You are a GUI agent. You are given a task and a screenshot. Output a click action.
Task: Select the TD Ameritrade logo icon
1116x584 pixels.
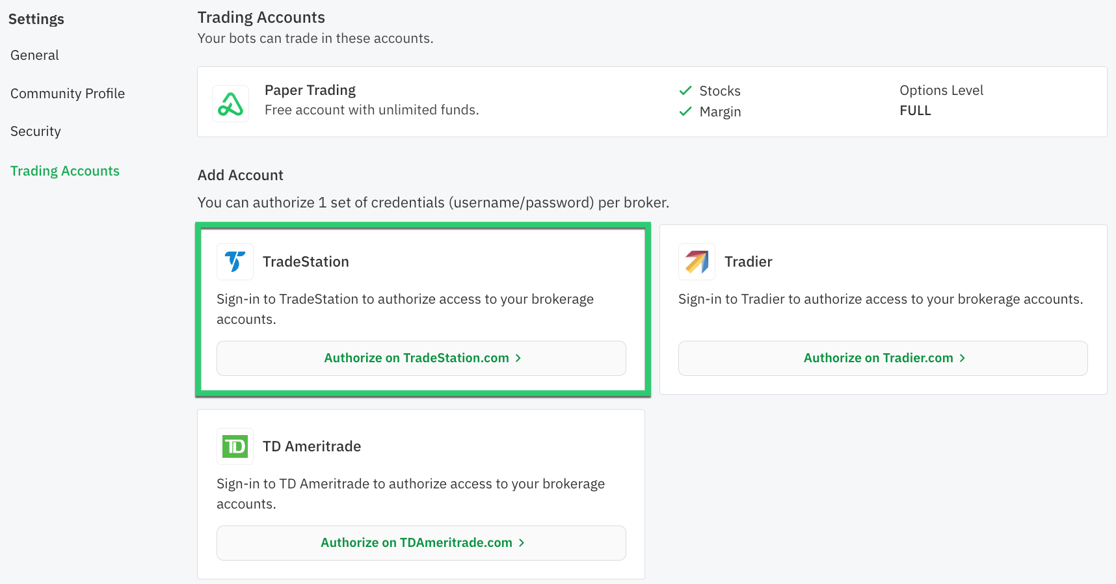coord(235,446)
